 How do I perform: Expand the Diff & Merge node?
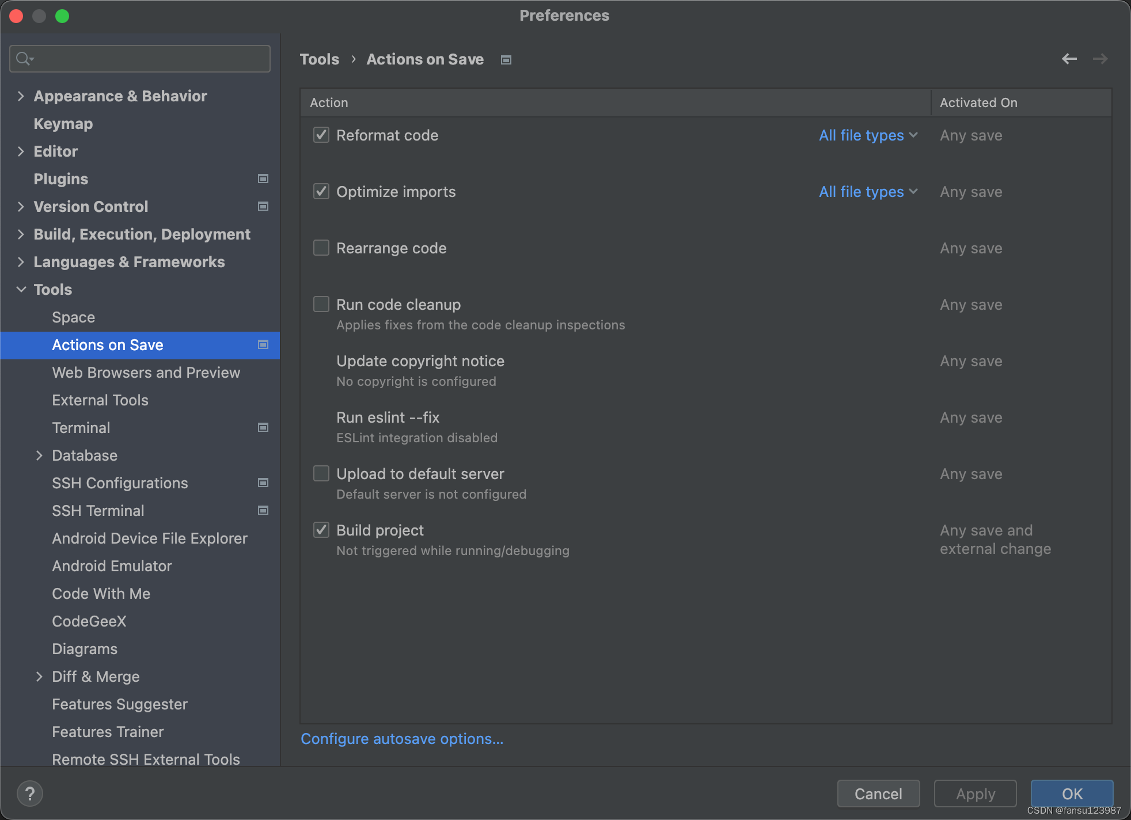[39, 676]
